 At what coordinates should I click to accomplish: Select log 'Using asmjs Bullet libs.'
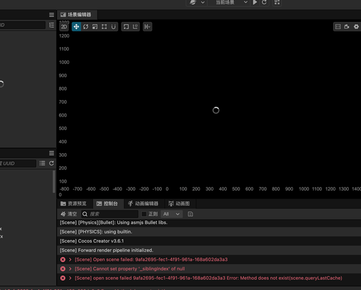click(209, 223)
